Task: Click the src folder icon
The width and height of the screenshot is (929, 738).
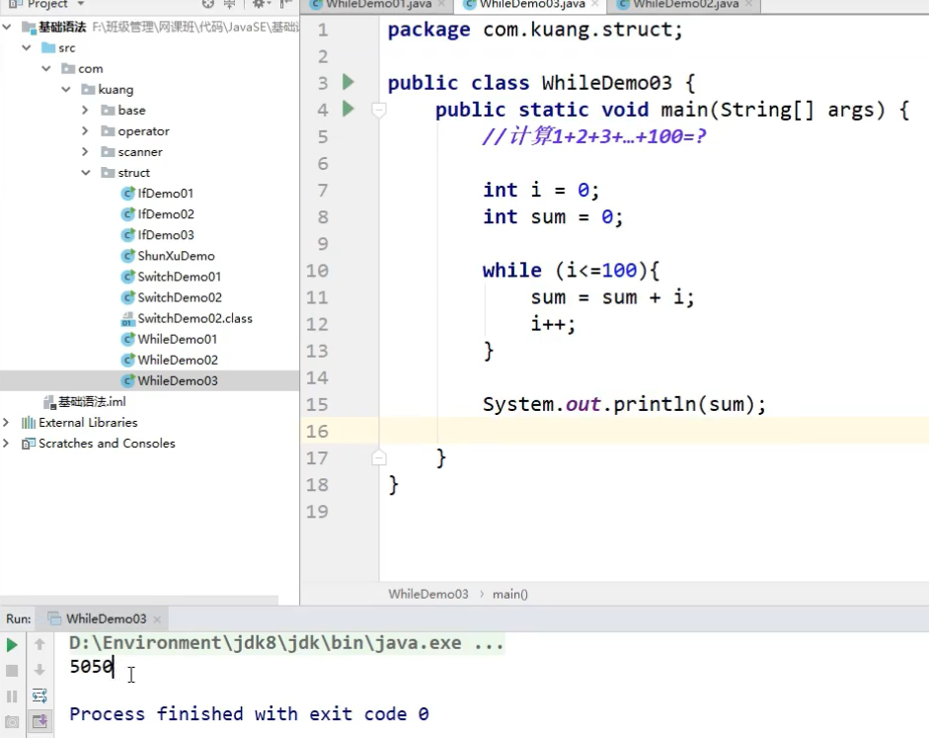Action: click(x=48, y=48)
